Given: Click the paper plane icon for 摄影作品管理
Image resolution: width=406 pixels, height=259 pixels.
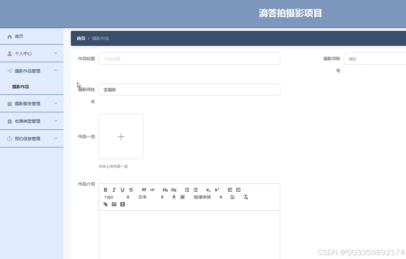Looking at the screenshot, I should pos(10,71).
